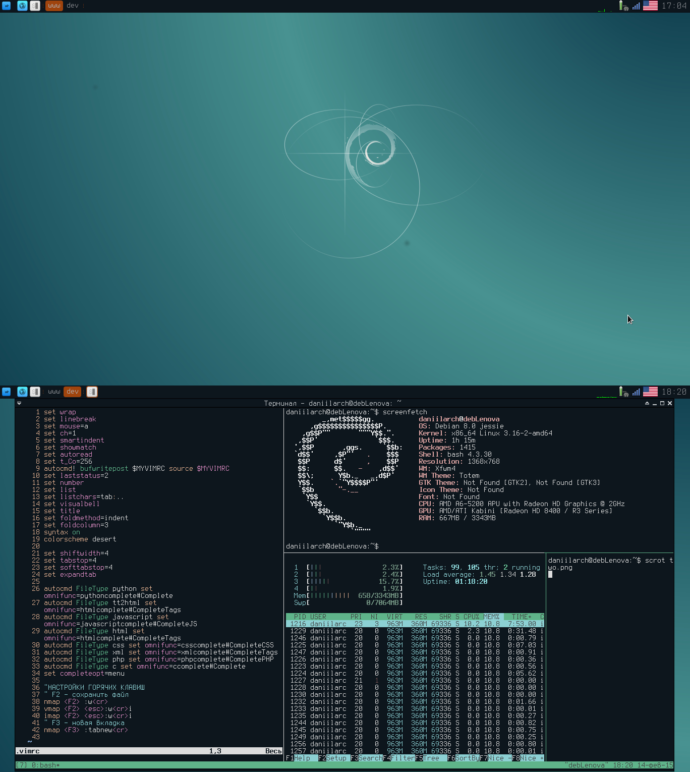
Task: Open network signal indicator in the 17:04 panel
Action: pyautogui.click(x=636, y=6)
